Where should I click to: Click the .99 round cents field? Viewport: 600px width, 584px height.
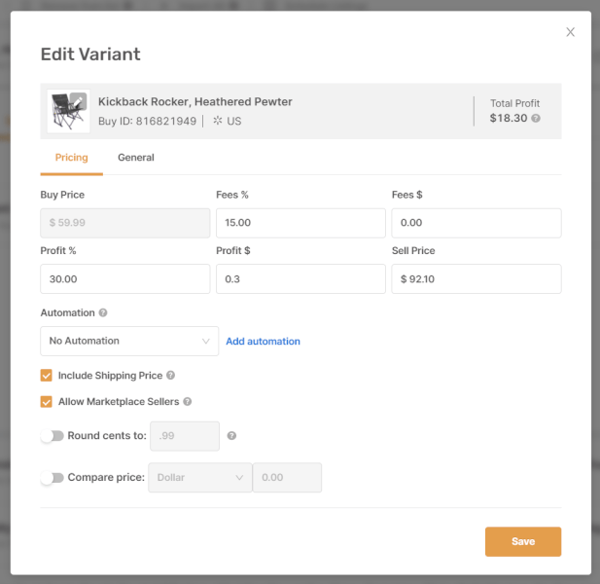click(185, 436)
